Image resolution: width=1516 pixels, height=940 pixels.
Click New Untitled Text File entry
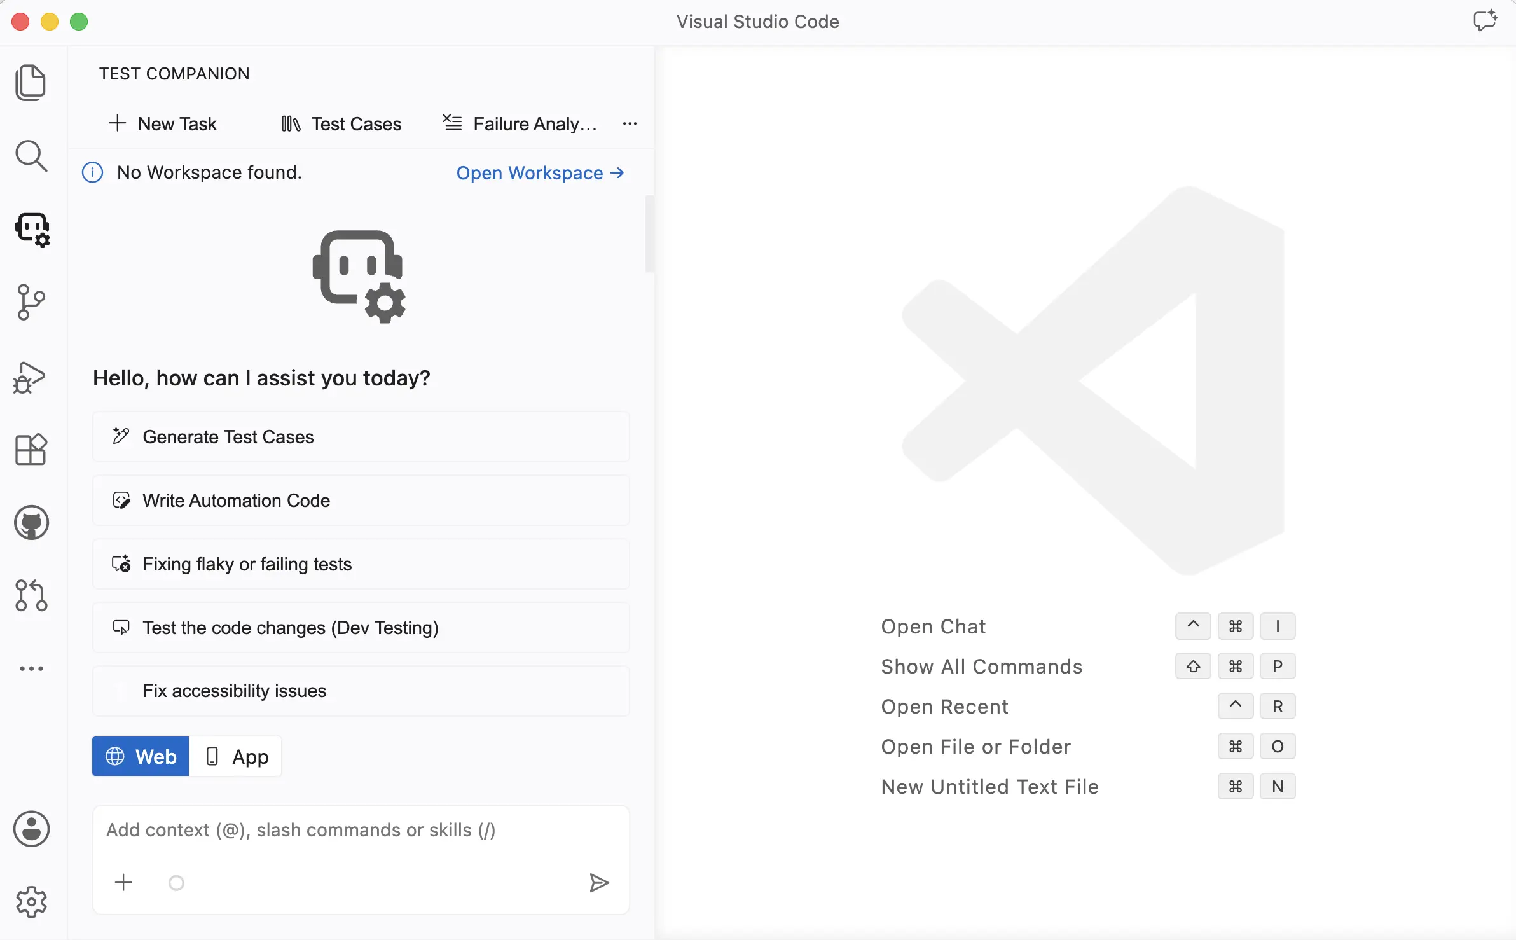tap(990, 787)
